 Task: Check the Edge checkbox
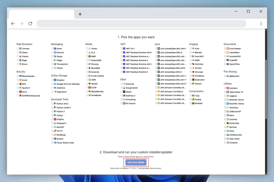[x=18, y=60]
